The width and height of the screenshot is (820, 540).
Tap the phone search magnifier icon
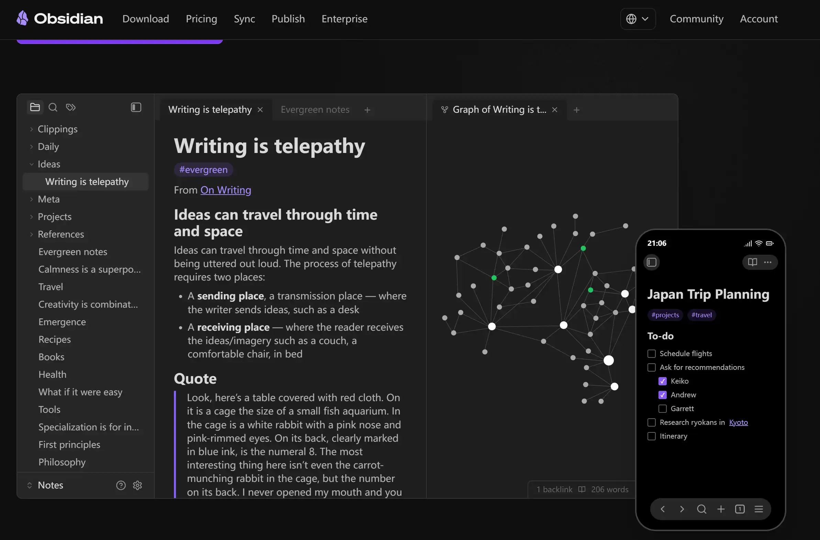coord(701,509)
